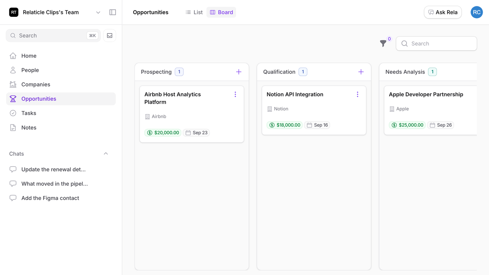Click the Prospecting column title
This screenshot has width=489, height=275.
(x=156, y=72)
